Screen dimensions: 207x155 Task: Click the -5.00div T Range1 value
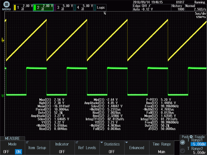pos(198,144)
